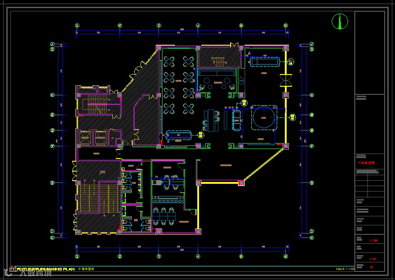Viewport: 395px width, 280px height.
Task: Select the left elevator car symbol
Action: point(85,138)
